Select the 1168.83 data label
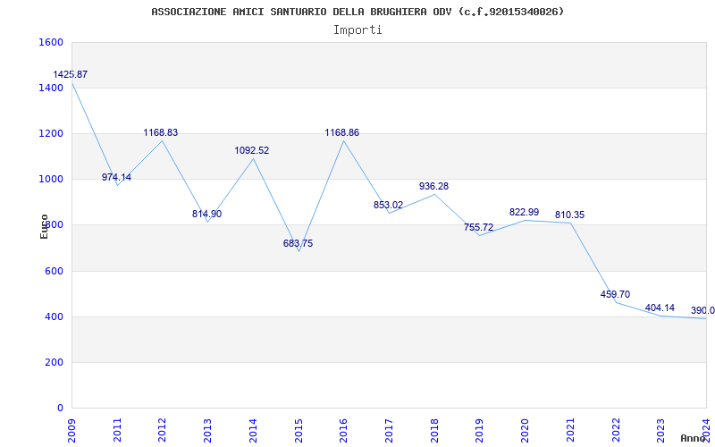Screen dimensions: 715x447 tap(161, 132)
